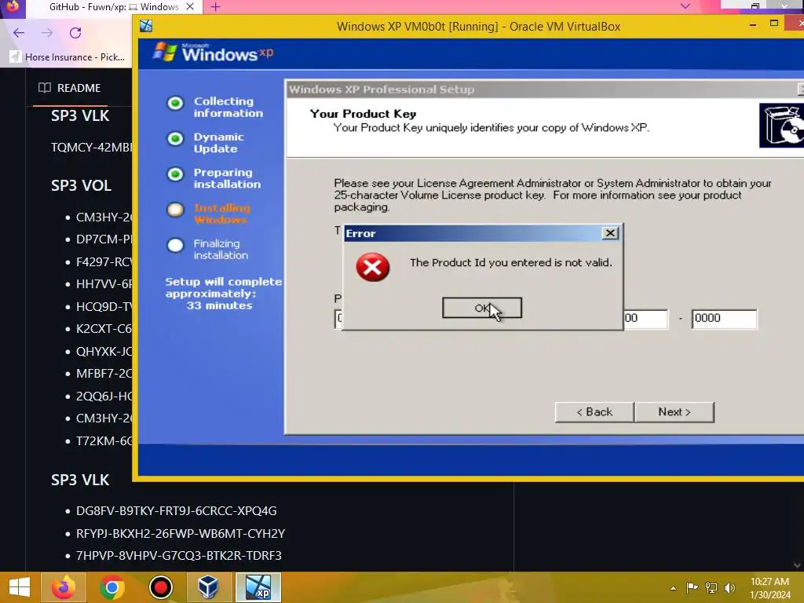Open Chrome from the taskbar
This screenshot has width=804, height=603.
(x=111, y=587)
